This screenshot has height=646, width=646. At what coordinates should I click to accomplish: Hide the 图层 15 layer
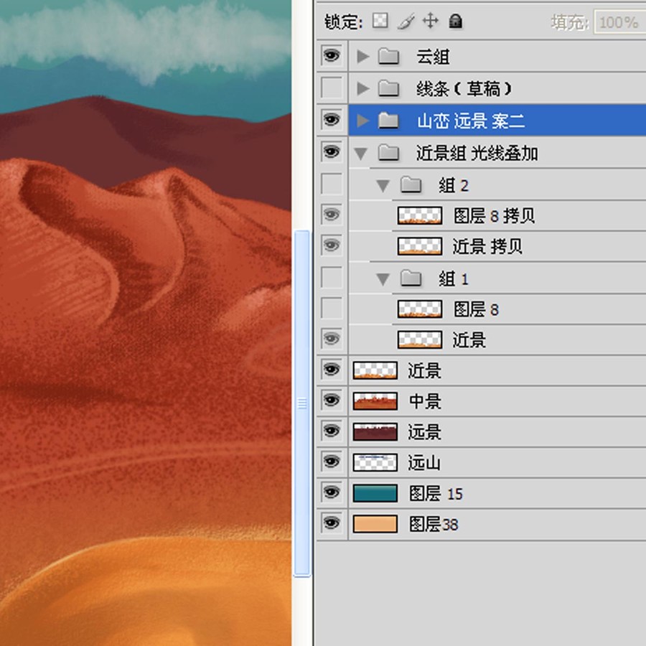click(332, 492)
